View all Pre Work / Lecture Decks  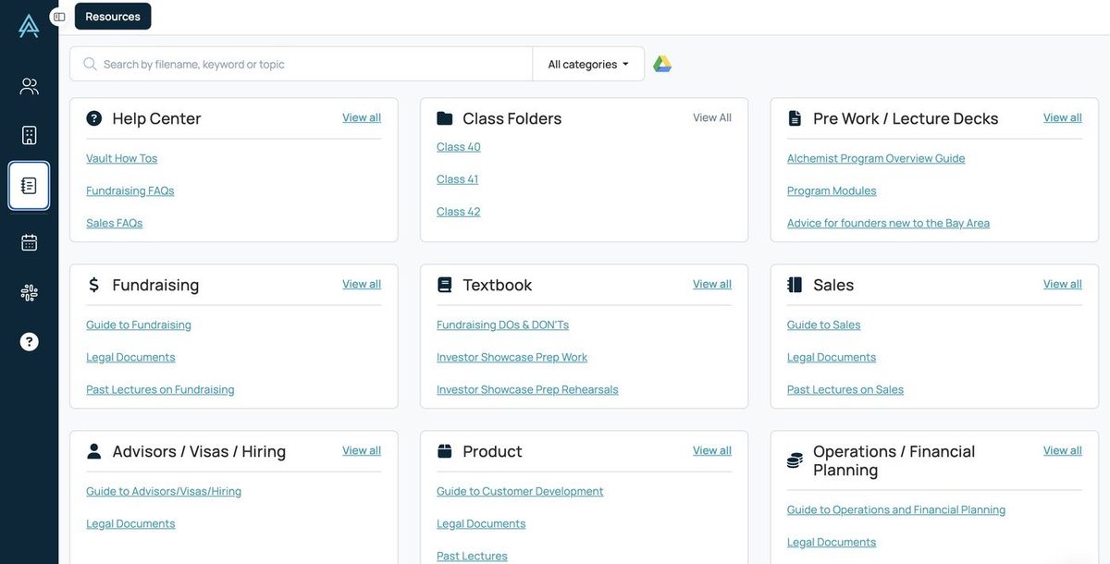[x=1063, y=117]
